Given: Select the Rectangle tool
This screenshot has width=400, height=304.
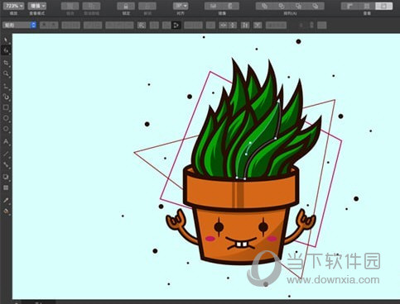Looking at the screenshot, I should pos(6,107).
